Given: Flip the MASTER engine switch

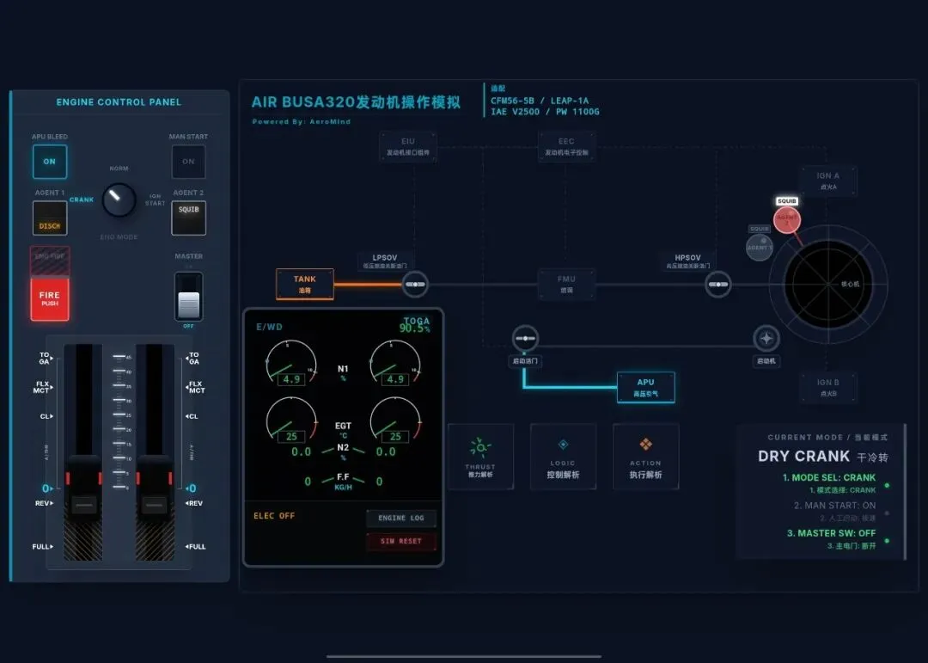Looking at the screenshot, I should pyautogui.click(x=189, y=297).
